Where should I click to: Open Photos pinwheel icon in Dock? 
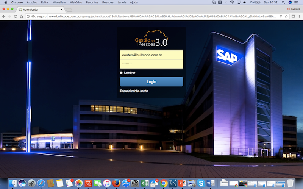79,183
